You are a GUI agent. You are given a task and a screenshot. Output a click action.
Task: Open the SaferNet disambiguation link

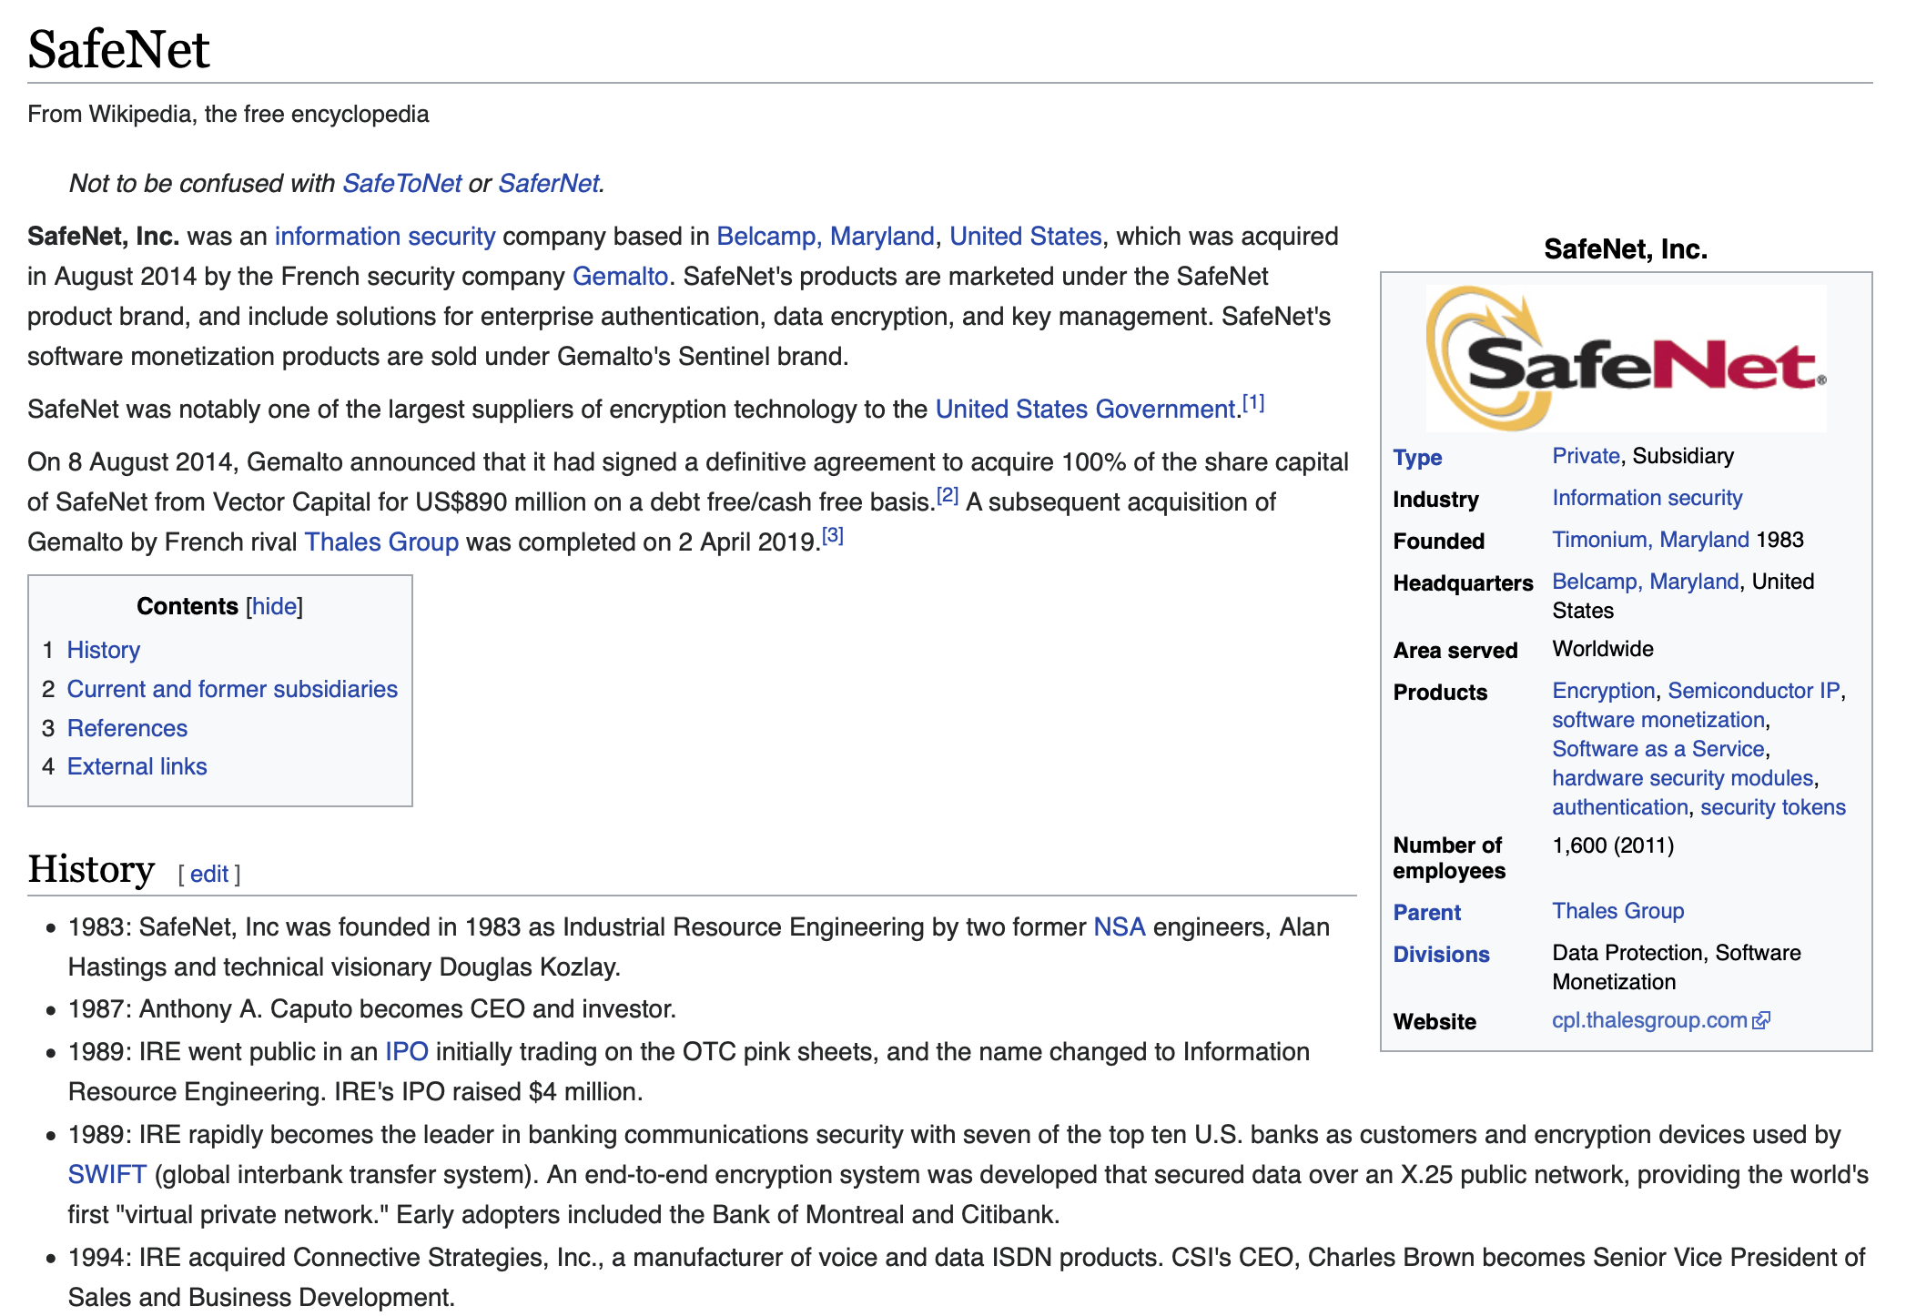pos(549,183)
